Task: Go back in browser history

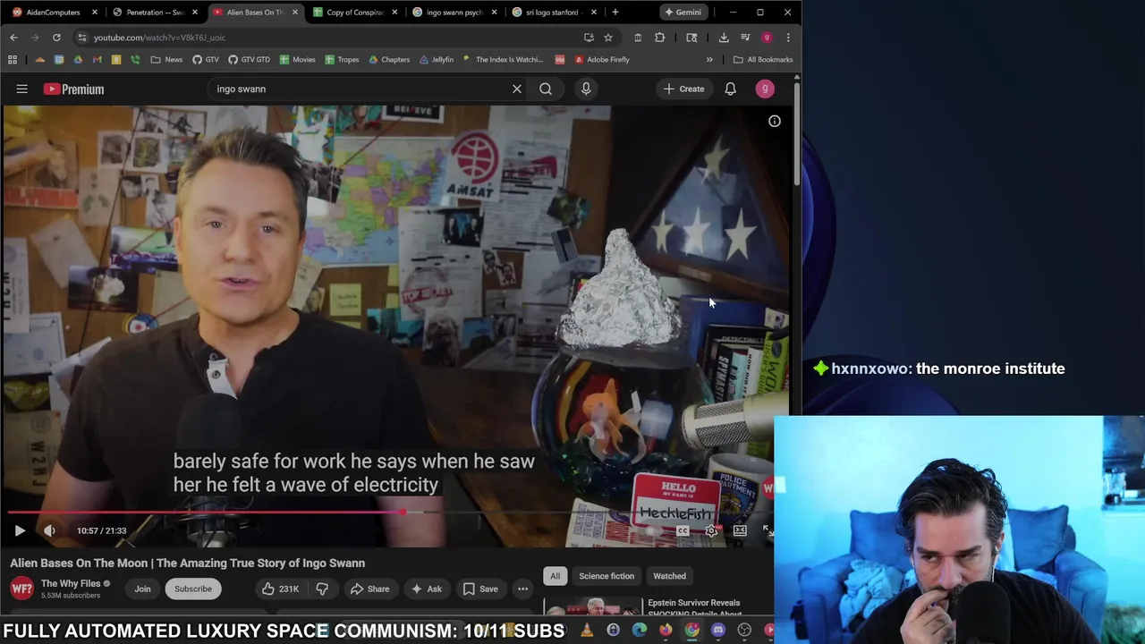Action: point(13,38)
